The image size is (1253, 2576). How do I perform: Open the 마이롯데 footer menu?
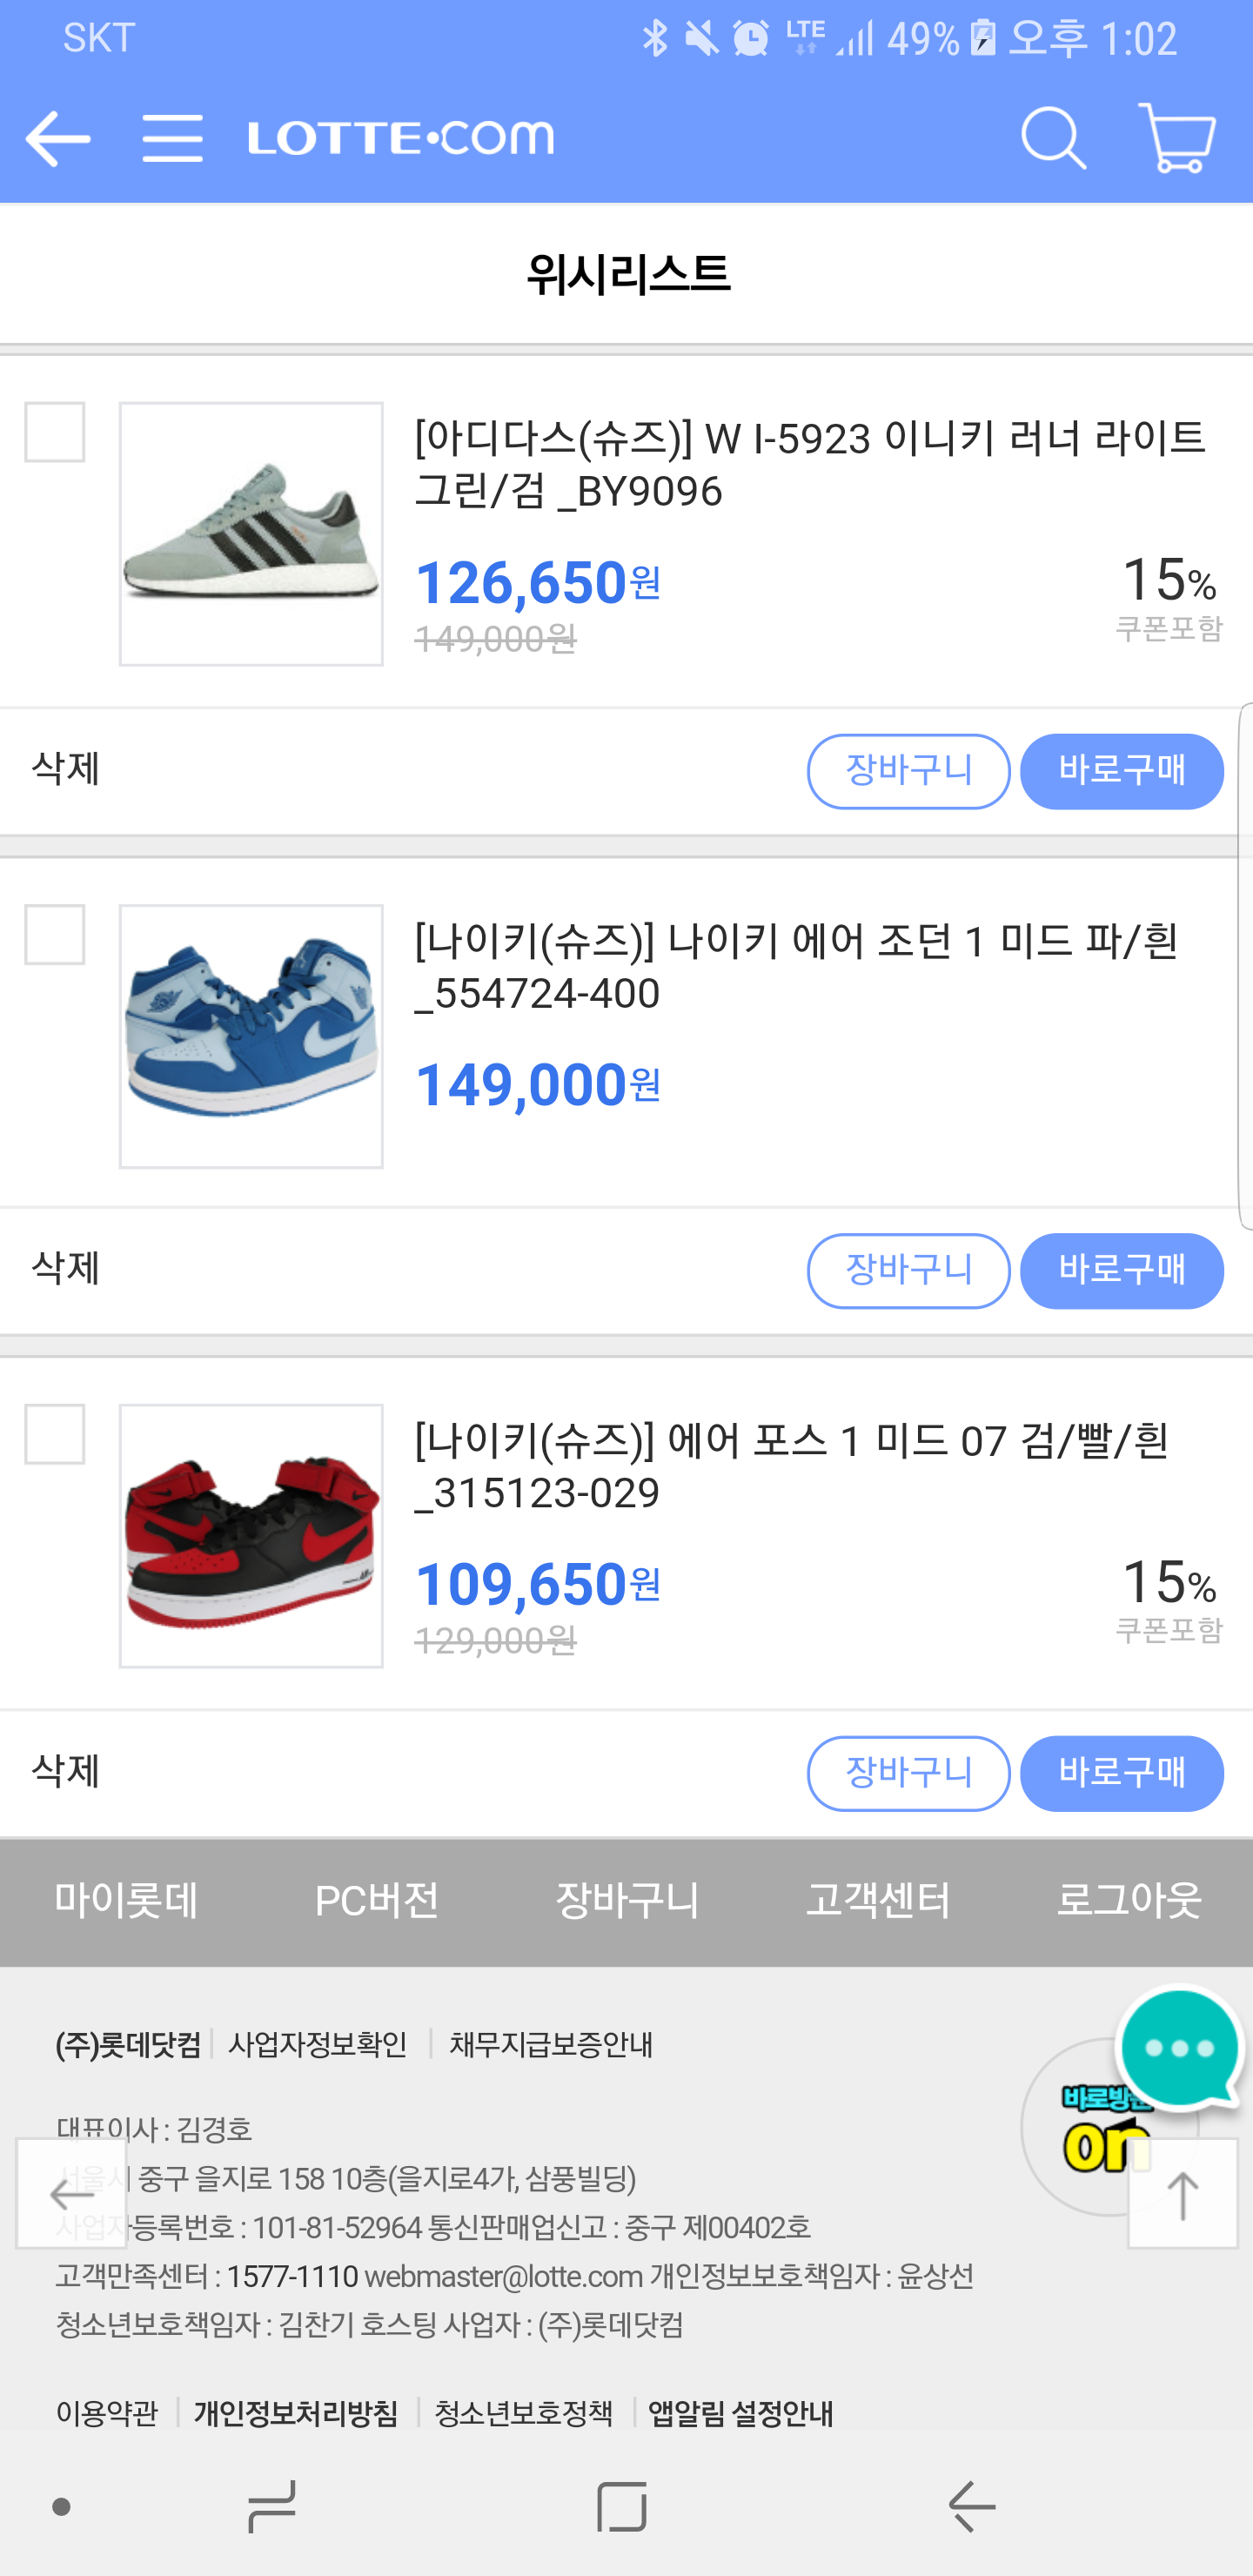point(126,1901)
